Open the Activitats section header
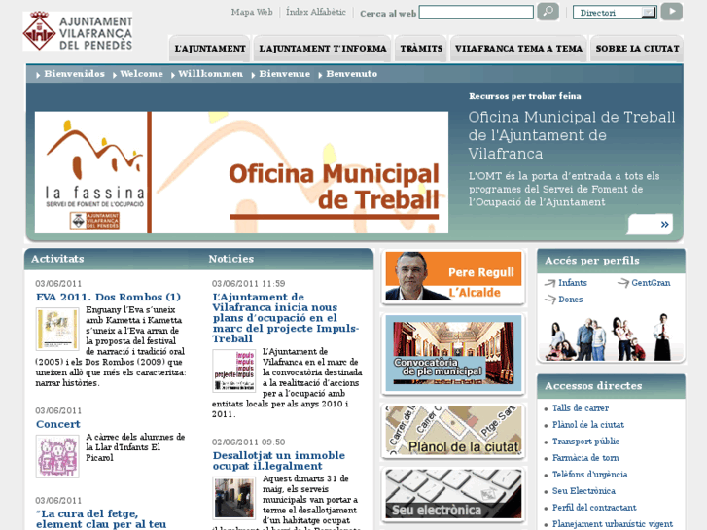This screenshot has width=707, height=530. point(57,259)
